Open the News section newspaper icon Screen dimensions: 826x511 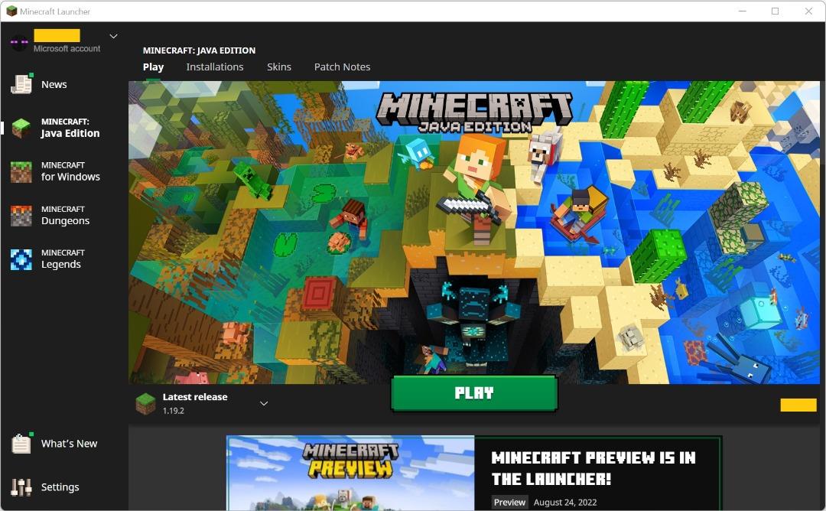tap(21, 84)
